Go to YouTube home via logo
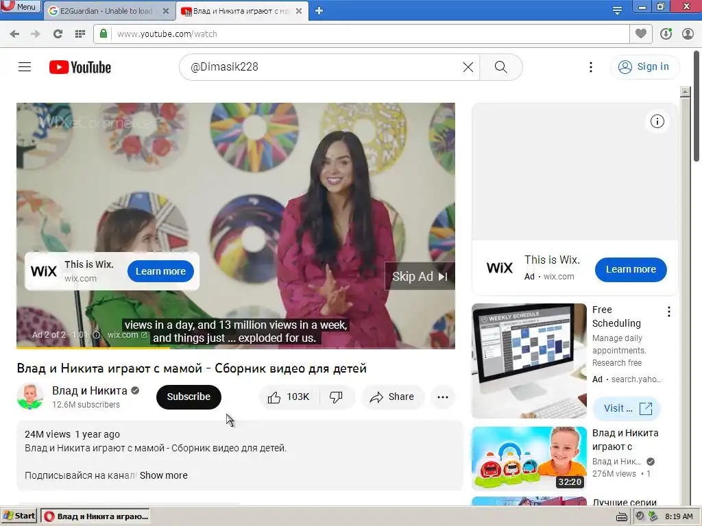702x526 pixels. pos(80,67)
